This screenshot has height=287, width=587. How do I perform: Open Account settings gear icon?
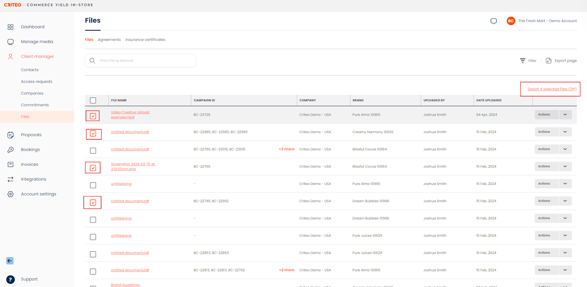point(11,194)
